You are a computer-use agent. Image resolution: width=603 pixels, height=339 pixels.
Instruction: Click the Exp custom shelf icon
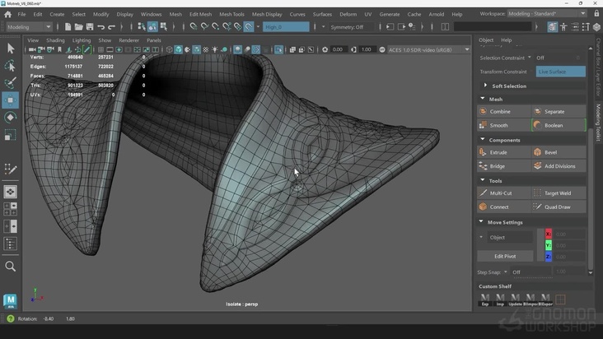pyautogui.click(x=485, y=300)
